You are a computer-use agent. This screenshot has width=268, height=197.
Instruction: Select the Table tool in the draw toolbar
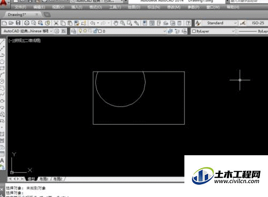(2, 154)
